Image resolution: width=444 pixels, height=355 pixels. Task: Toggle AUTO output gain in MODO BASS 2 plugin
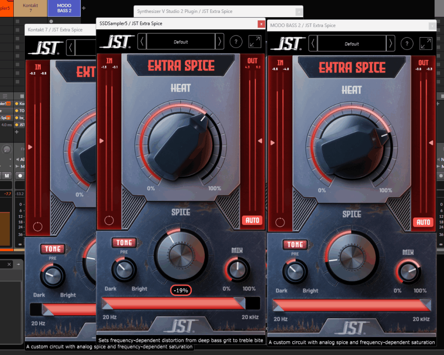423,222
